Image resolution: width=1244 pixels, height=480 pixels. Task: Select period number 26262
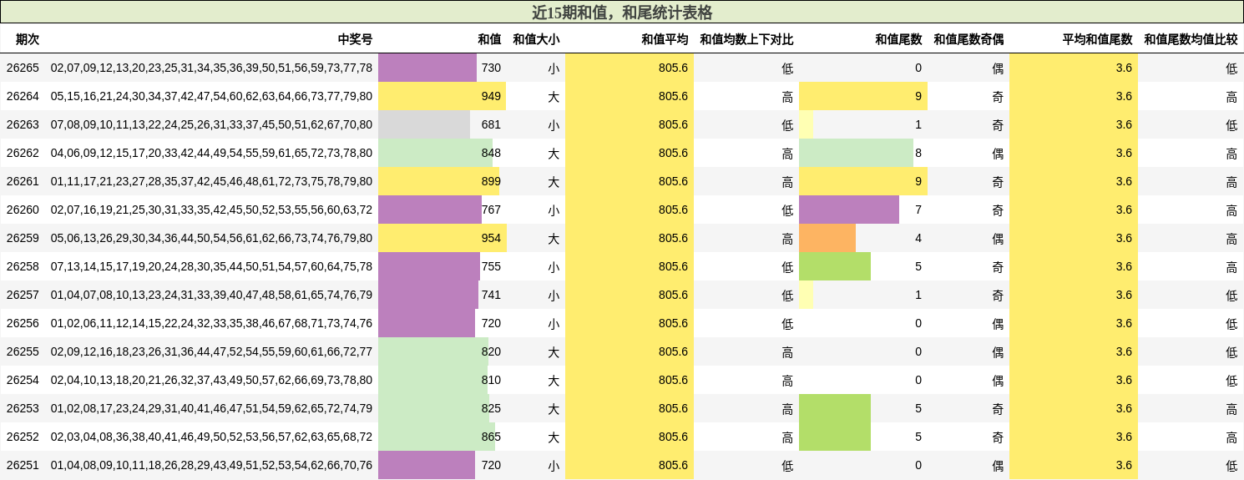coord(23,153)
